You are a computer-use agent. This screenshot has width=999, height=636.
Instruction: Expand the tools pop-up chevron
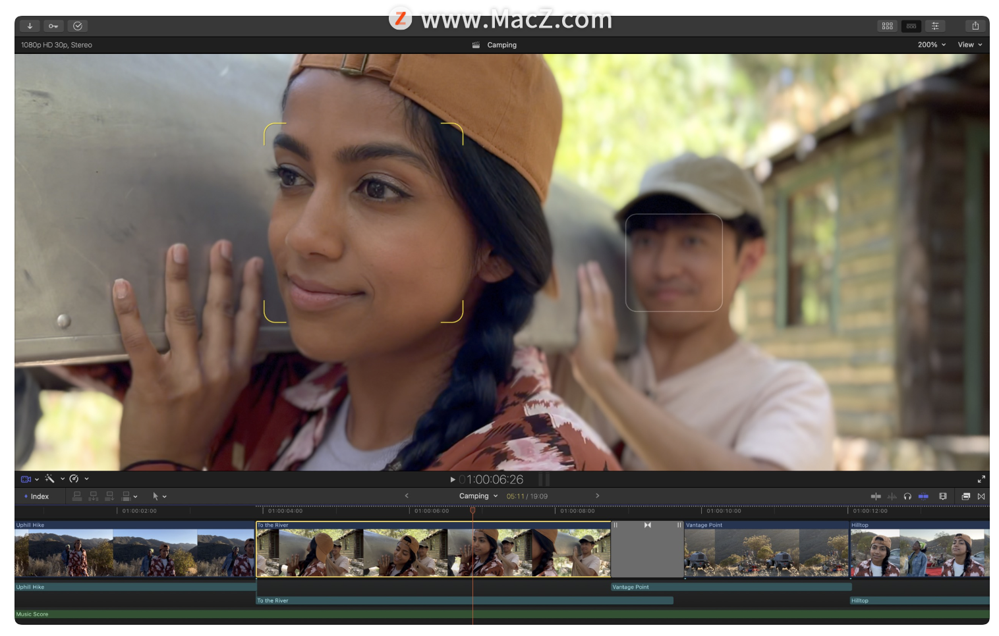(165, 497)
